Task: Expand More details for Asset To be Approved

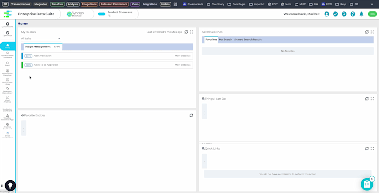Action: coord(182,65)
